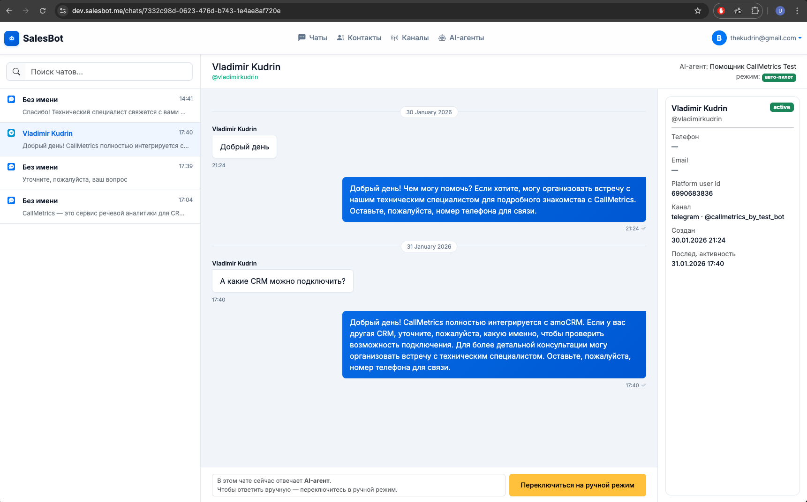Click last activity value 31.01.2026 17:40
The image size is (807, 502).
698,264
